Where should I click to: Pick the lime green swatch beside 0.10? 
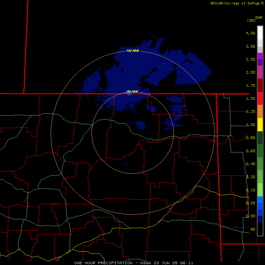tap(260, 190)
